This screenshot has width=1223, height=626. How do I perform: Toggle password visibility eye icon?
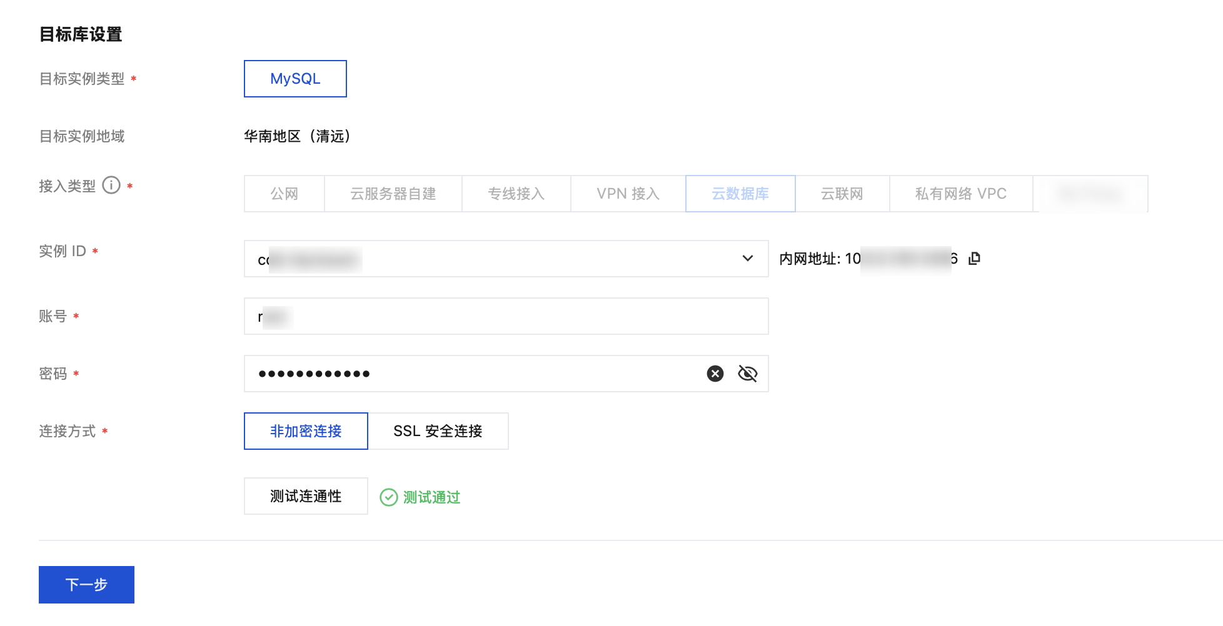[x=747, y=374]
